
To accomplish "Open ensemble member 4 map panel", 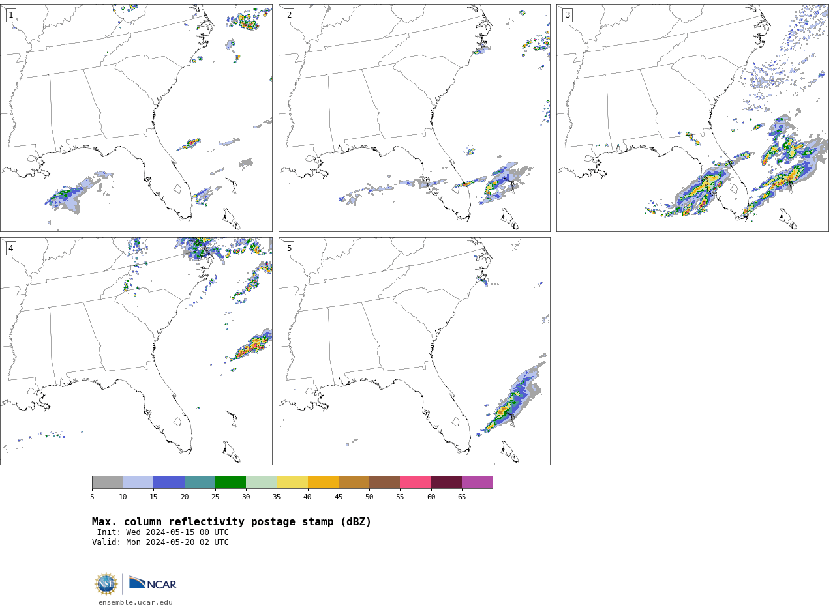I will pyautogui.click(x=136, y=351).
